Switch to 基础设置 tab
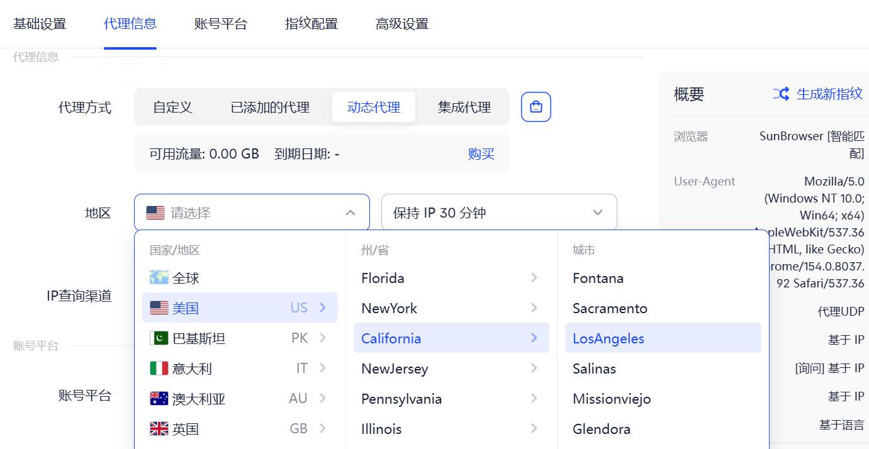Viewport: 869px width, 449px height. coord(40,24)
